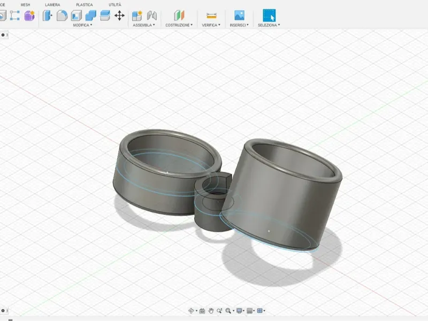Click the Zoom tool icon

219,311
